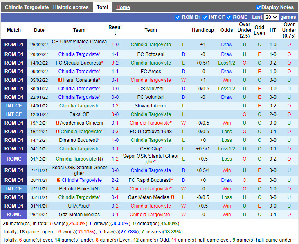
Task: Click the card icon on 20/11/21 Chindia Targoviste
Action: [59, 180]
